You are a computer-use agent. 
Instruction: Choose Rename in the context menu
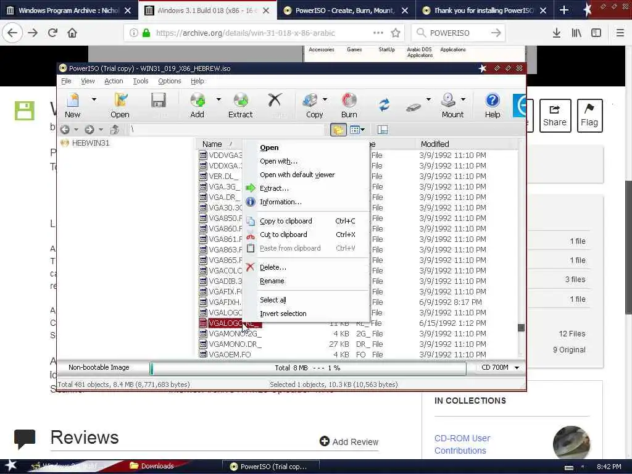pos(307,281)
